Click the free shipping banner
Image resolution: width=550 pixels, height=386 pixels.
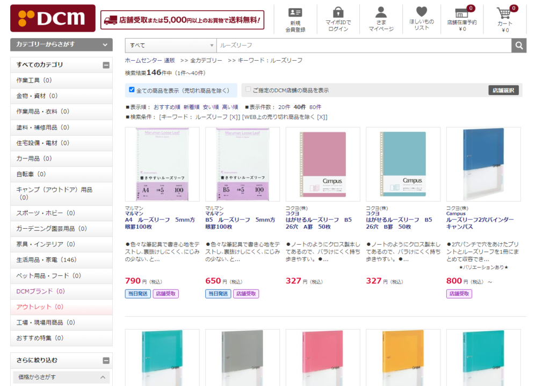(183, 20)
